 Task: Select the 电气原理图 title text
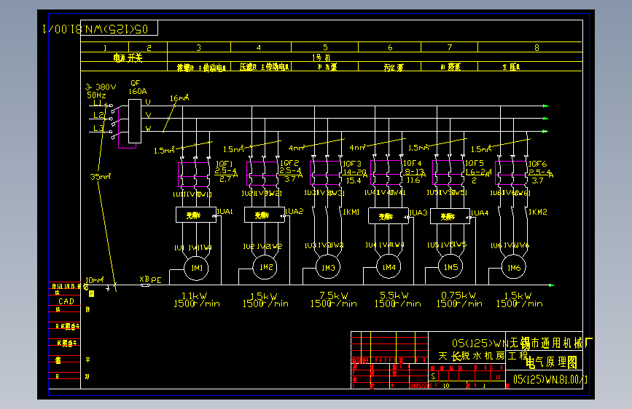point(552,362)
